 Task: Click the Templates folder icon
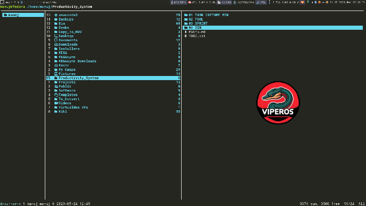[x=56, y=95]
